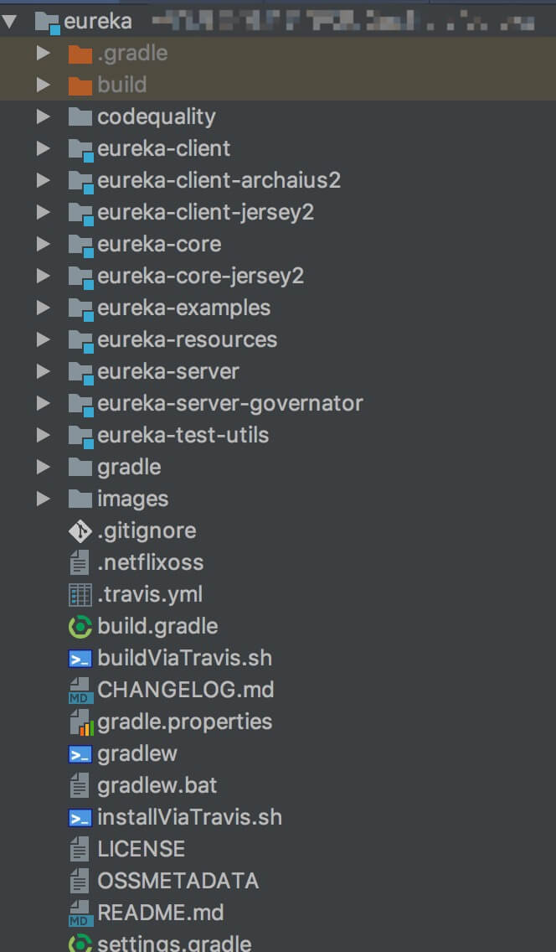The image size is (556, 952).
Task: Click the eureka-resources module icon
Action: pos(80,341)
